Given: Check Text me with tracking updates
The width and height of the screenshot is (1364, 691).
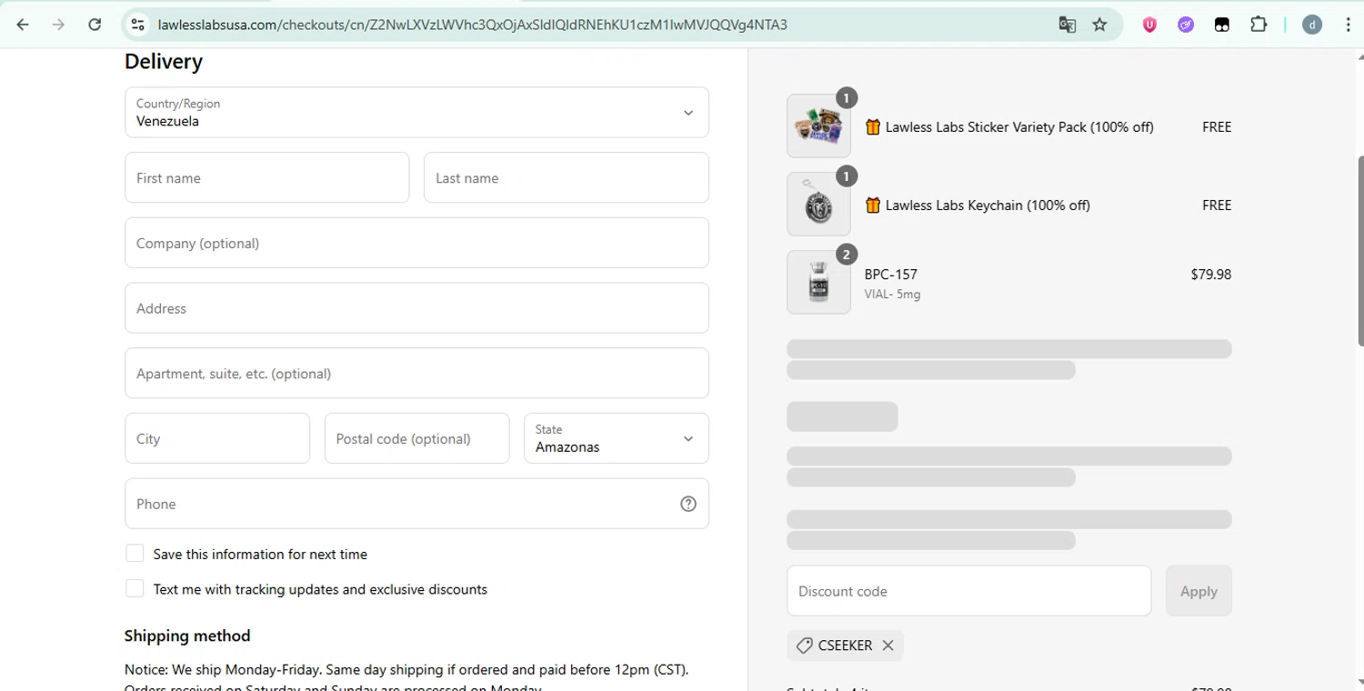Looking at the screenshot, I should point(135,588).
